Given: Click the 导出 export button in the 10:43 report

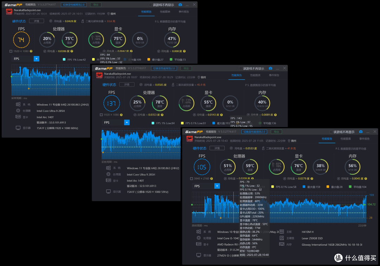Looking at the screenshot, I should (276, 132).
